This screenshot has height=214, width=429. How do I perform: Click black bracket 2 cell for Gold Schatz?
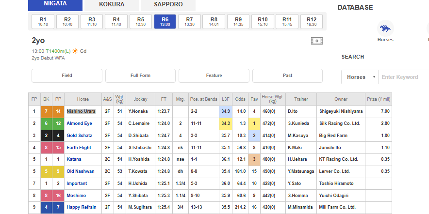(46, 136)
